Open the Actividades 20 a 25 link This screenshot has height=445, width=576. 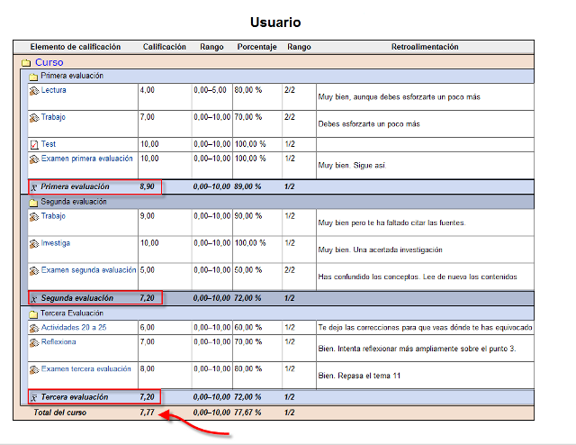[79, 328]
